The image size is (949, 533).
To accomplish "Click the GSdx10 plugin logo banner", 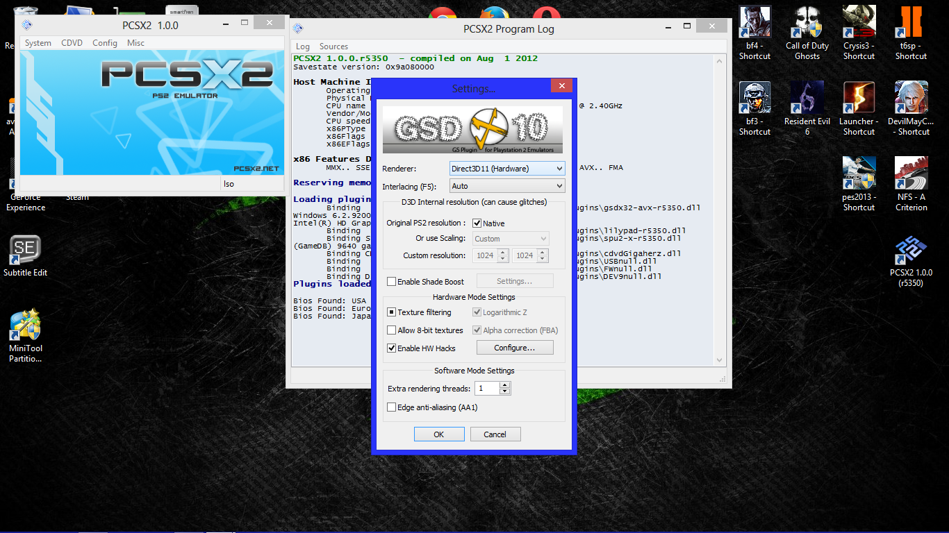I will [x=472, y=130].
